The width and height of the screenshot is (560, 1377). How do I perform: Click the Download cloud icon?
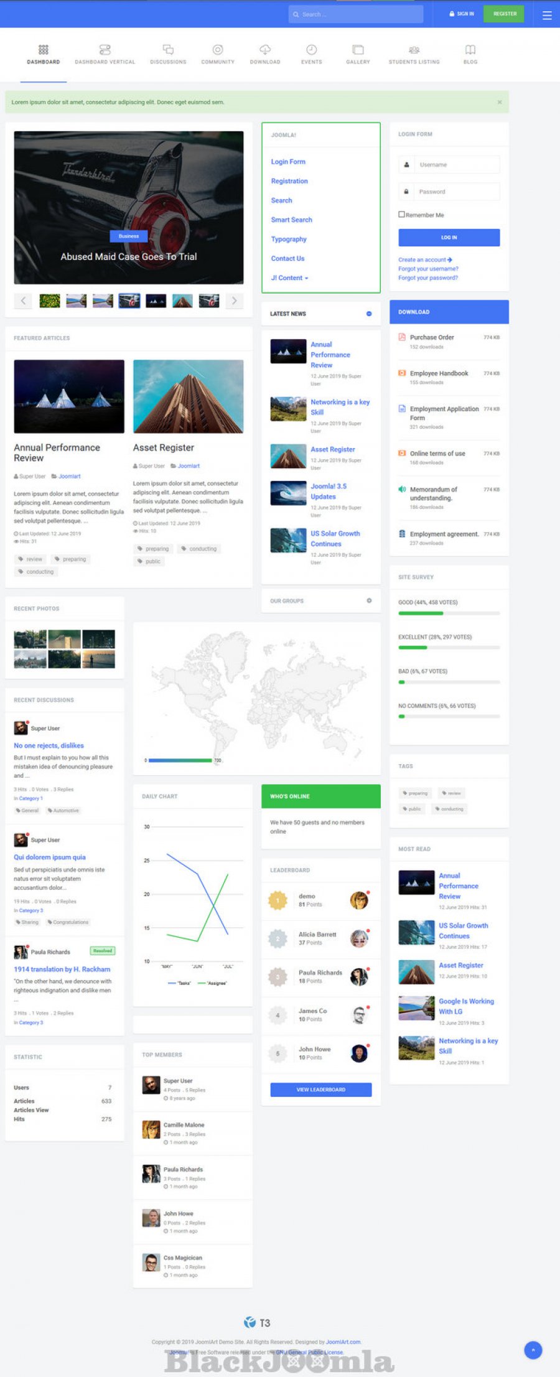(x=265, y=50)
